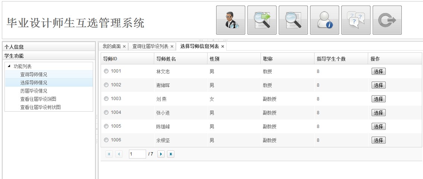Collapse the 功能列表 tree node
The width and height of the screenshot is (423, 179).
point(9,66)
